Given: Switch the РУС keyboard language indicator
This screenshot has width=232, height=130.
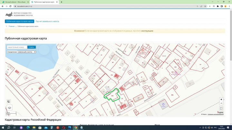Looking at the screenshot, I should (x=215, y=127).
